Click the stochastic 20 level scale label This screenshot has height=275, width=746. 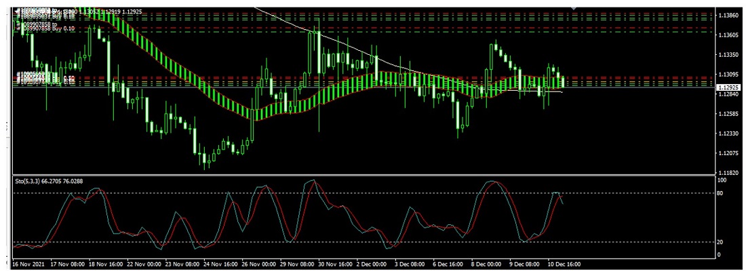coord(722,242)
